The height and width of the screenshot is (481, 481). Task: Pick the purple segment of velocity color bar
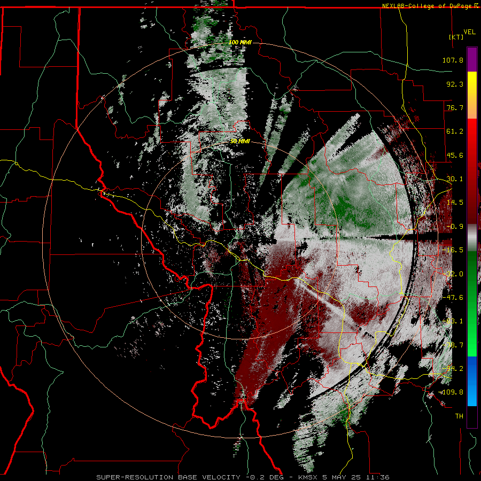[472, 59]
